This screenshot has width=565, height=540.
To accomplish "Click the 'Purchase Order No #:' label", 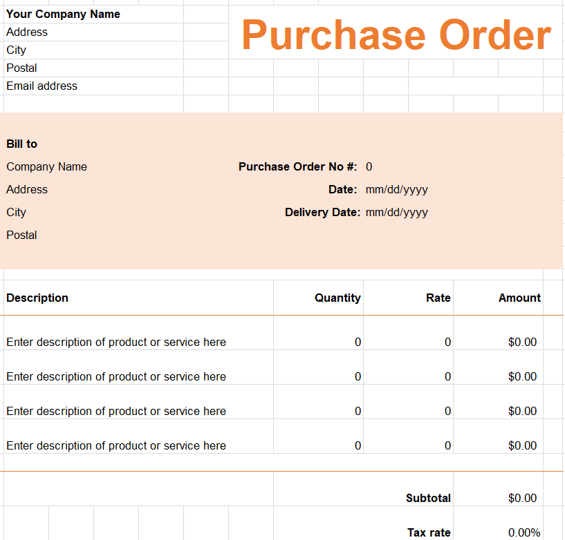I will (x=297, y=166).
